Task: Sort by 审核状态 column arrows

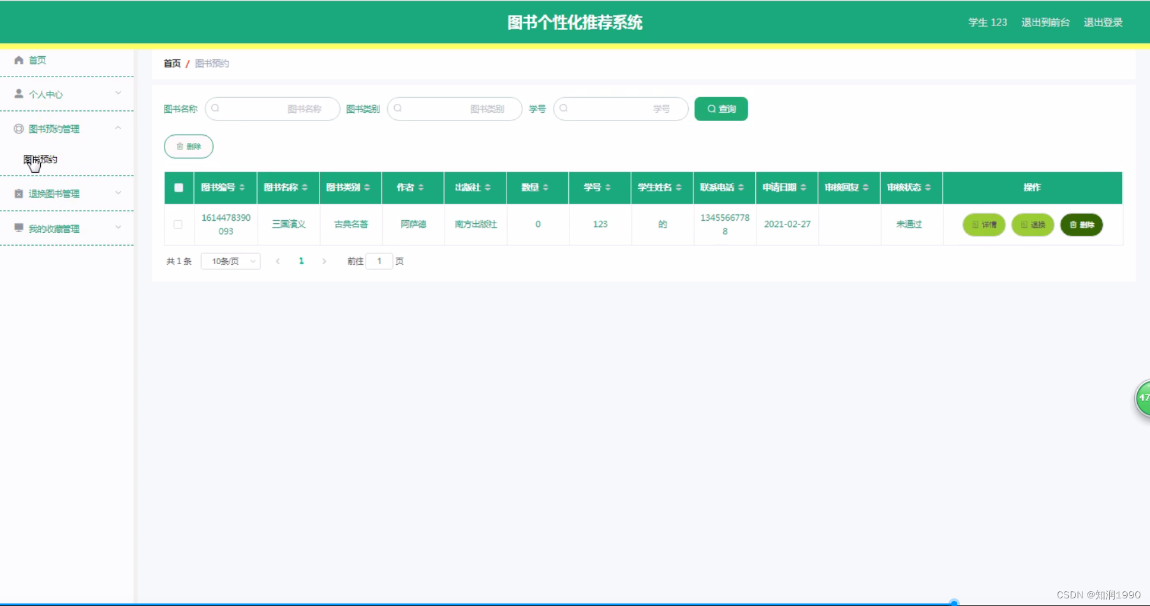Action: point(928,188)
